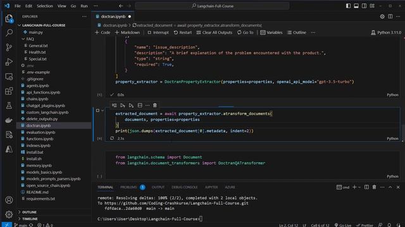The width and height of the screenshot is (405, 227).
Task: Split the editor to the right
Action: point(390,16)
